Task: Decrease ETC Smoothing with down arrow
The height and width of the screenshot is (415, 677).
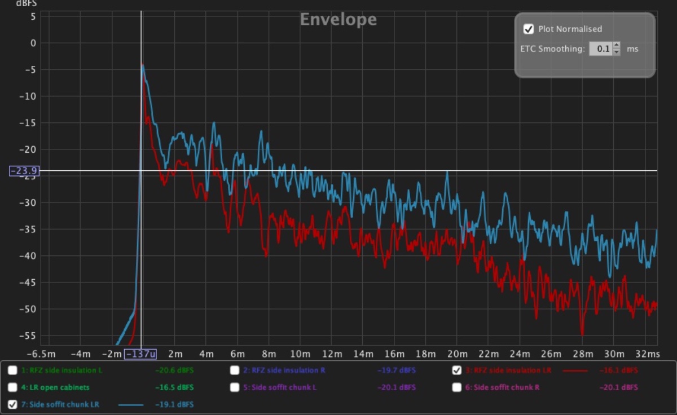Action: pos(616,52)
